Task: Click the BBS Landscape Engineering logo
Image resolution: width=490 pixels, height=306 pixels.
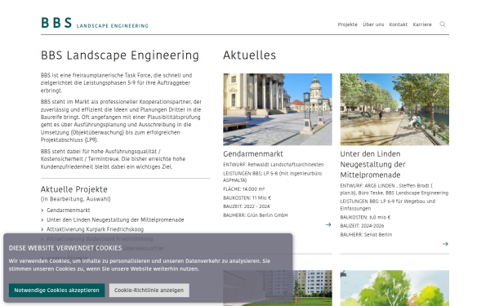Action: pos(95,23)
